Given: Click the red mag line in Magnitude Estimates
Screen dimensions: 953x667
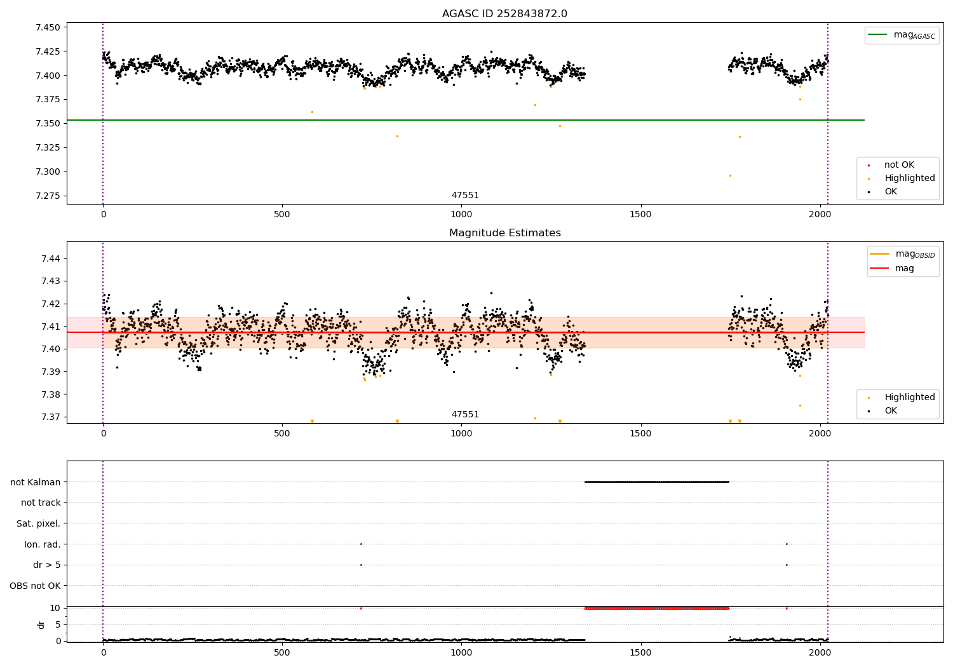Looking at the screenshot, I should tap(466, 332).
